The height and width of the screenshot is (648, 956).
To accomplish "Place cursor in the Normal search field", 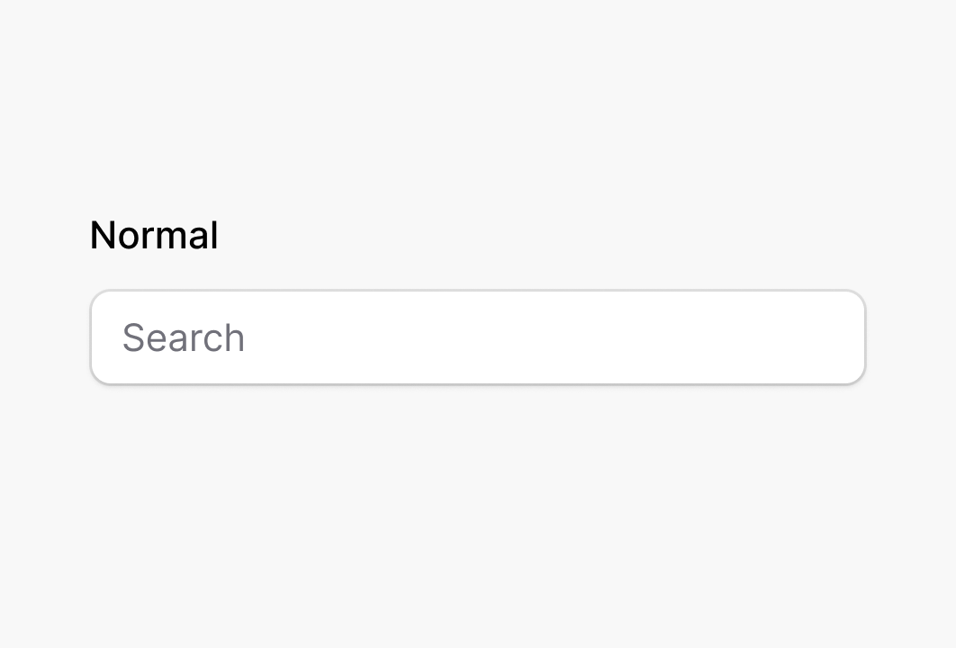I will (477, 337).
